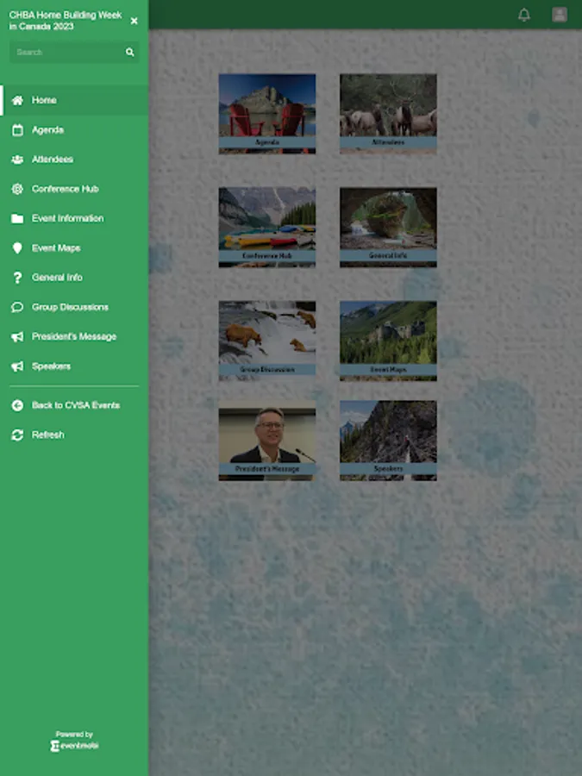The width and height of the screenshot is (582, 776).
Task: Click the General Info question mark icon
Action: (x=17, y=278)
